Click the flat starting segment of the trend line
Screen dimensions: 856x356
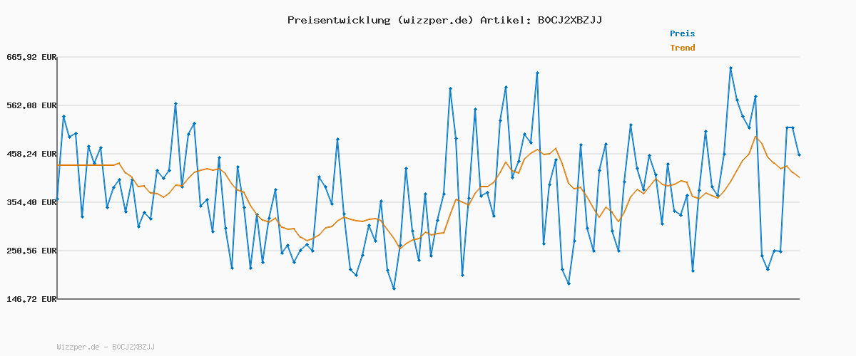coord(86,165)
